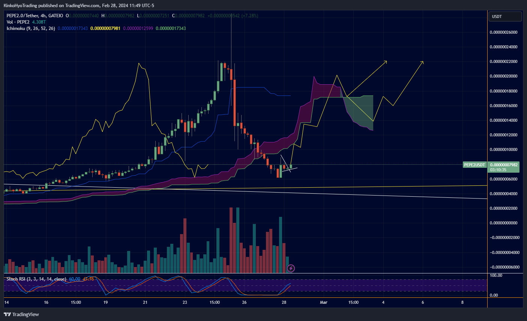Click the 100.00 Stoch RSI axis label
The width and height of the screenshot is (527, 321).
coord(496,275)
